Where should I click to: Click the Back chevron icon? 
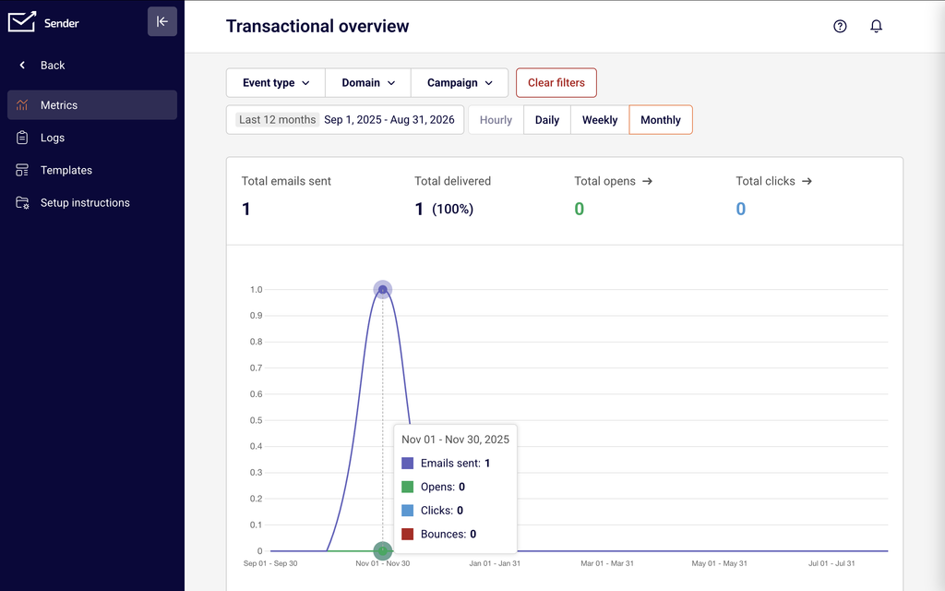[x=22, y=66]
